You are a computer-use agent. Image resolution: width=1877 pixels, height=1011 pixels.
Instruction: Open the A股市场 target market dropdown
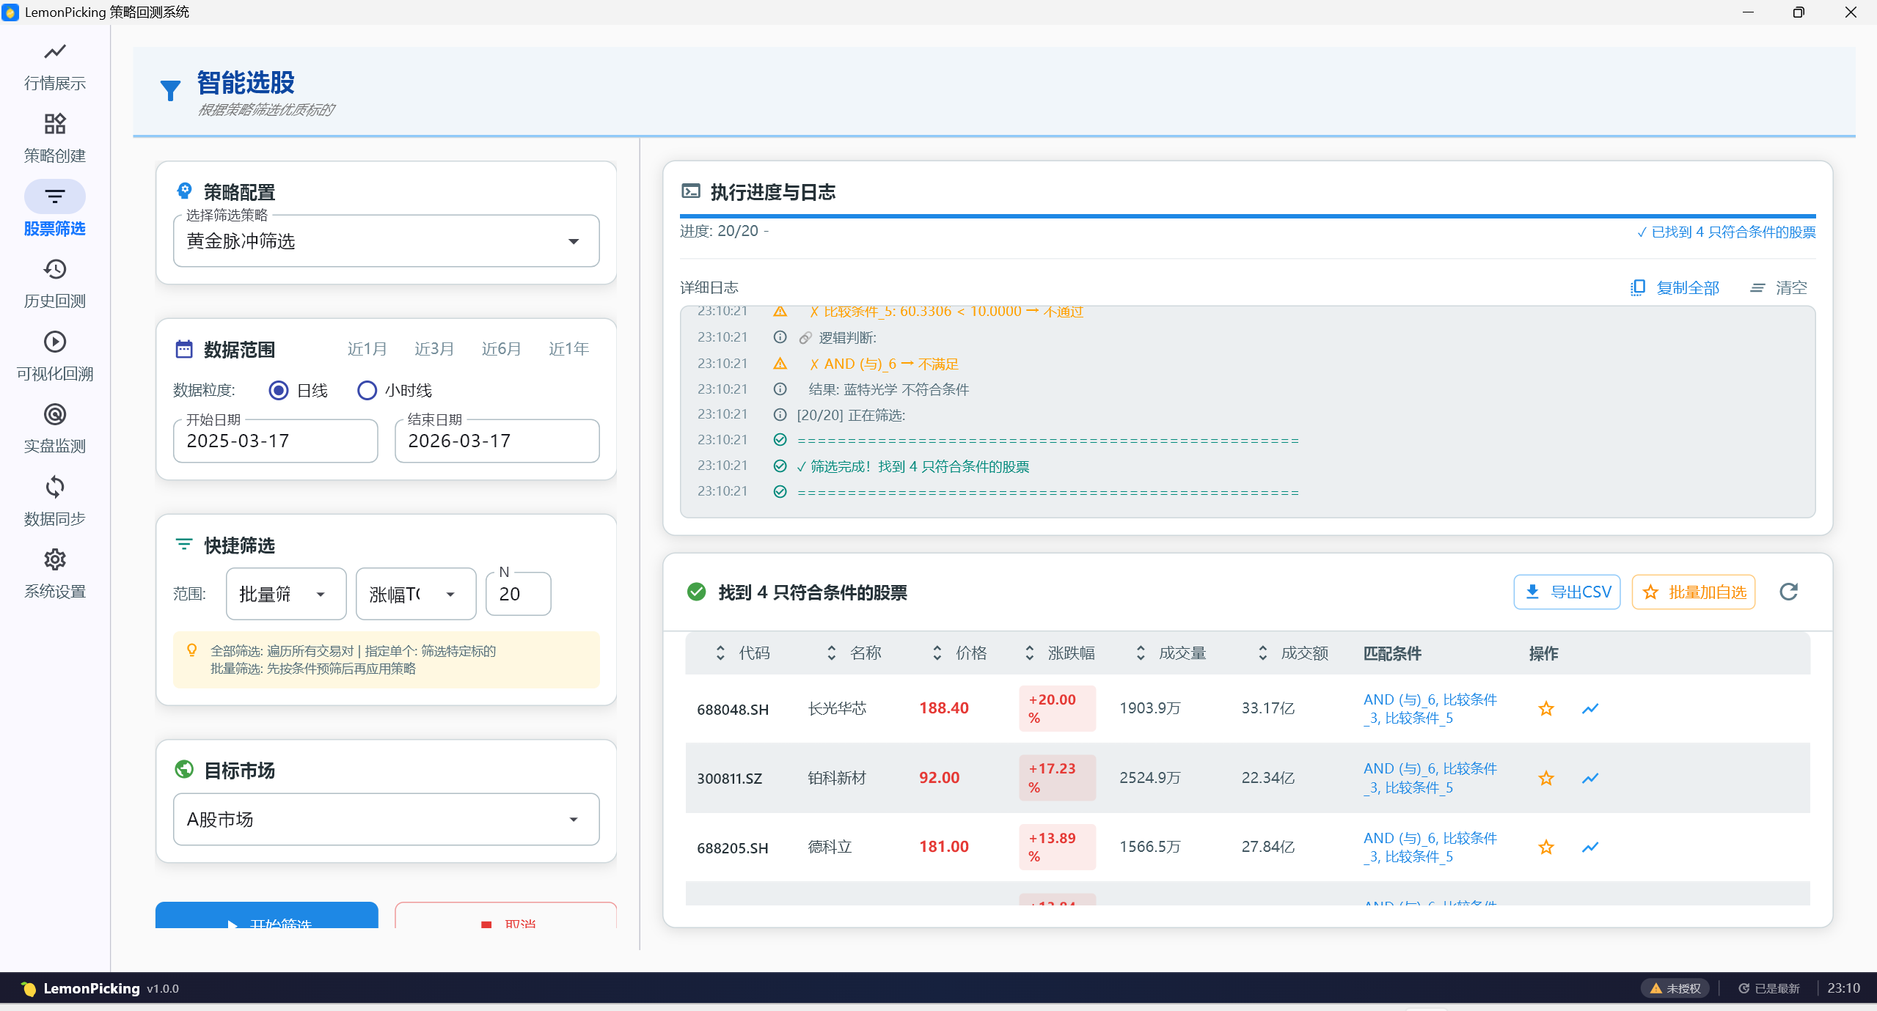tap(386, 819)
